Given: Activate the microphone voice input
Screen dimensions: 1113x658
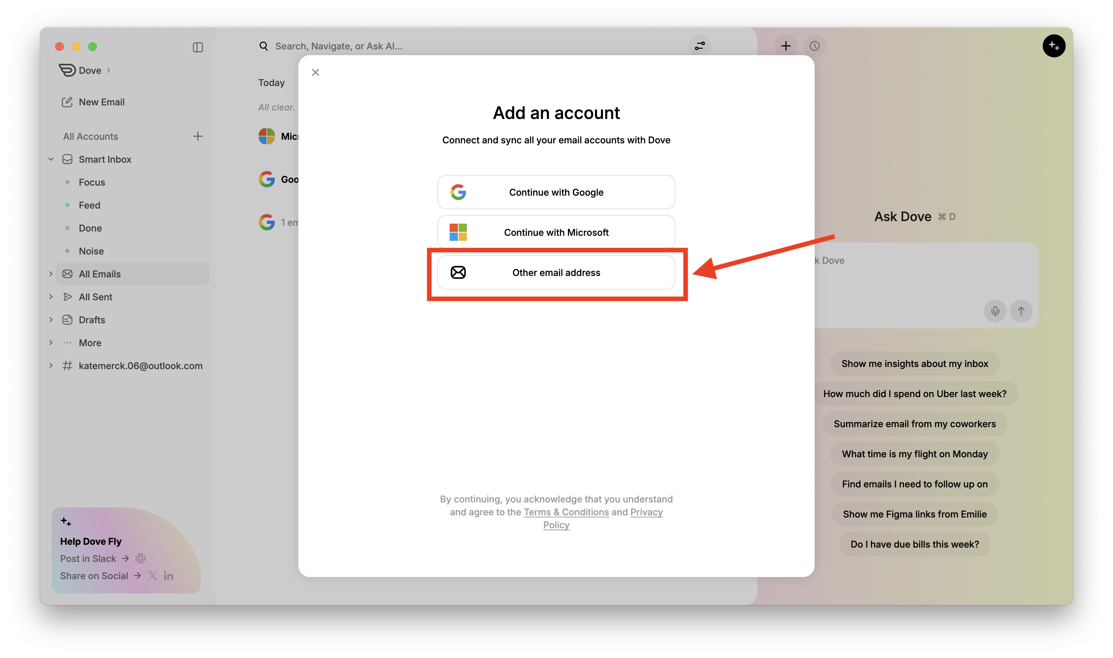Looking at the screenshot, I should [995, 311].
